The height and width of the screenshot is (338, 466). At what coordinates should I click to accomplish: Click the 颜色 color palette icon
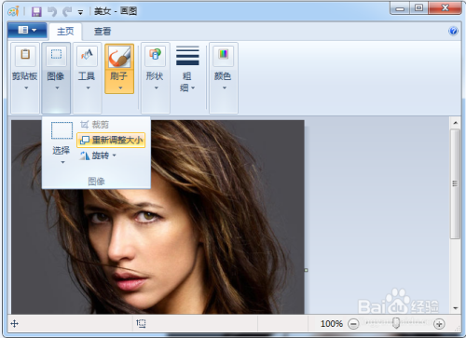[224, 55]
